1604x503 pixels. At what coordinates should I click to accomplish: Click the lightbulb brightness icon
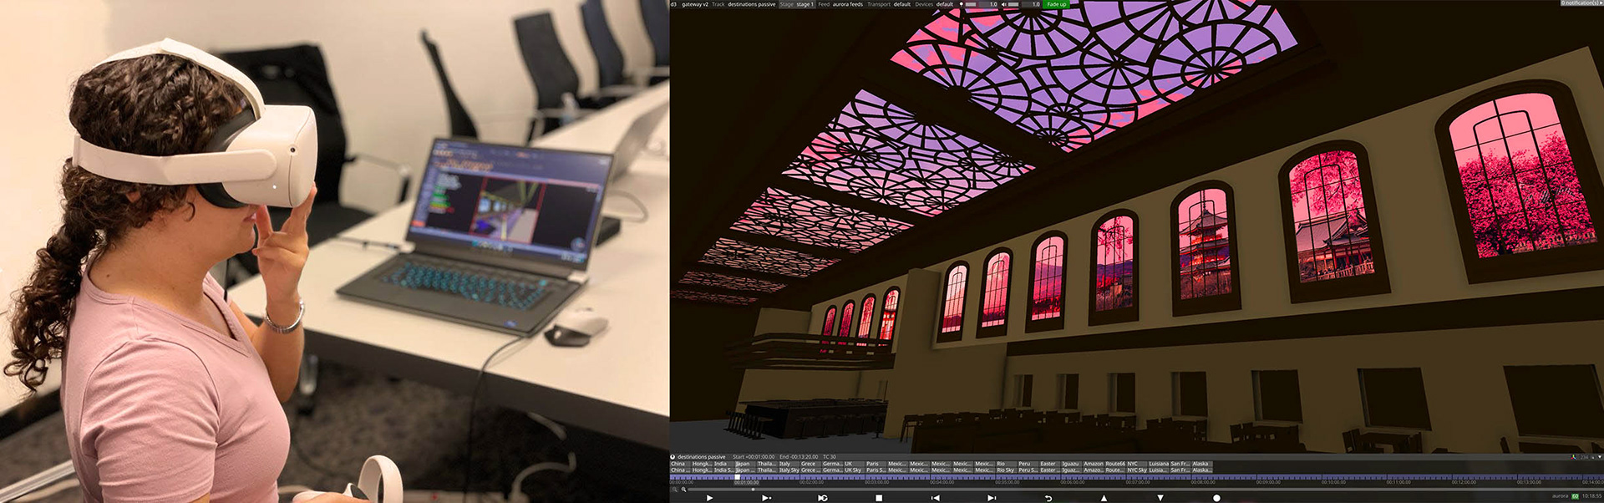(x=961, y=4)
